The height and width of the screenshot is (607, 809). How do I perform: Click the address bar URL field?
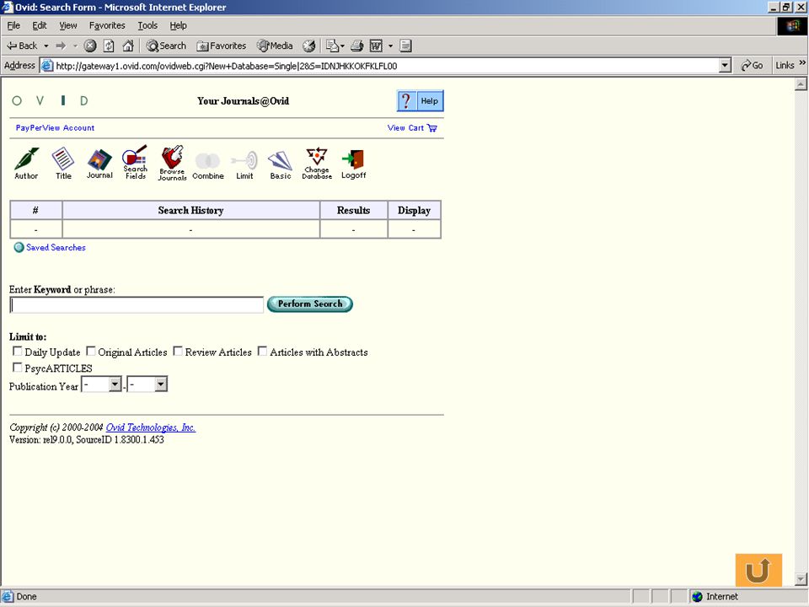380,66
